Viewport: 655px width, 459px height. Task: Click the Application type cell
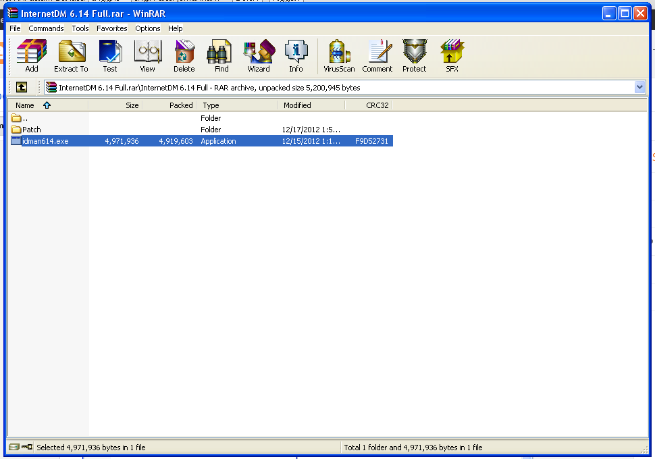[x=218, y=141]
